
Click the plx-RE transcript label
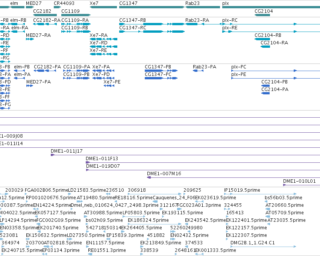point(230,28)
